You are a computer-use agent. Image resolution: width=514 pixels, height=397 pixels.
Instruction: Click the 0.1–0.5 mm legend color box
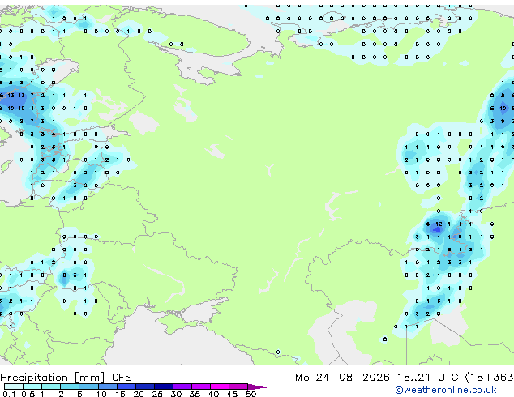(x=14, y=386)
